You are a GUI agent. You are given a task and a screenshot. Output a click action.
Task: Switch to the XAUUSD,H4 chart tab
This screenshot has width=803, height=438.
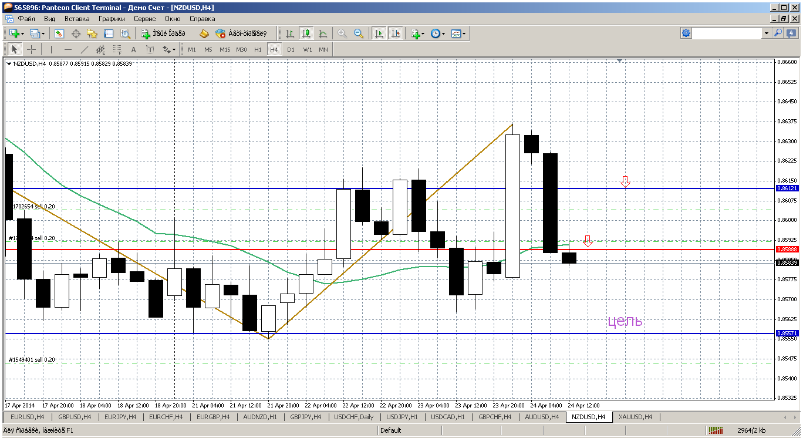(635, 417)
